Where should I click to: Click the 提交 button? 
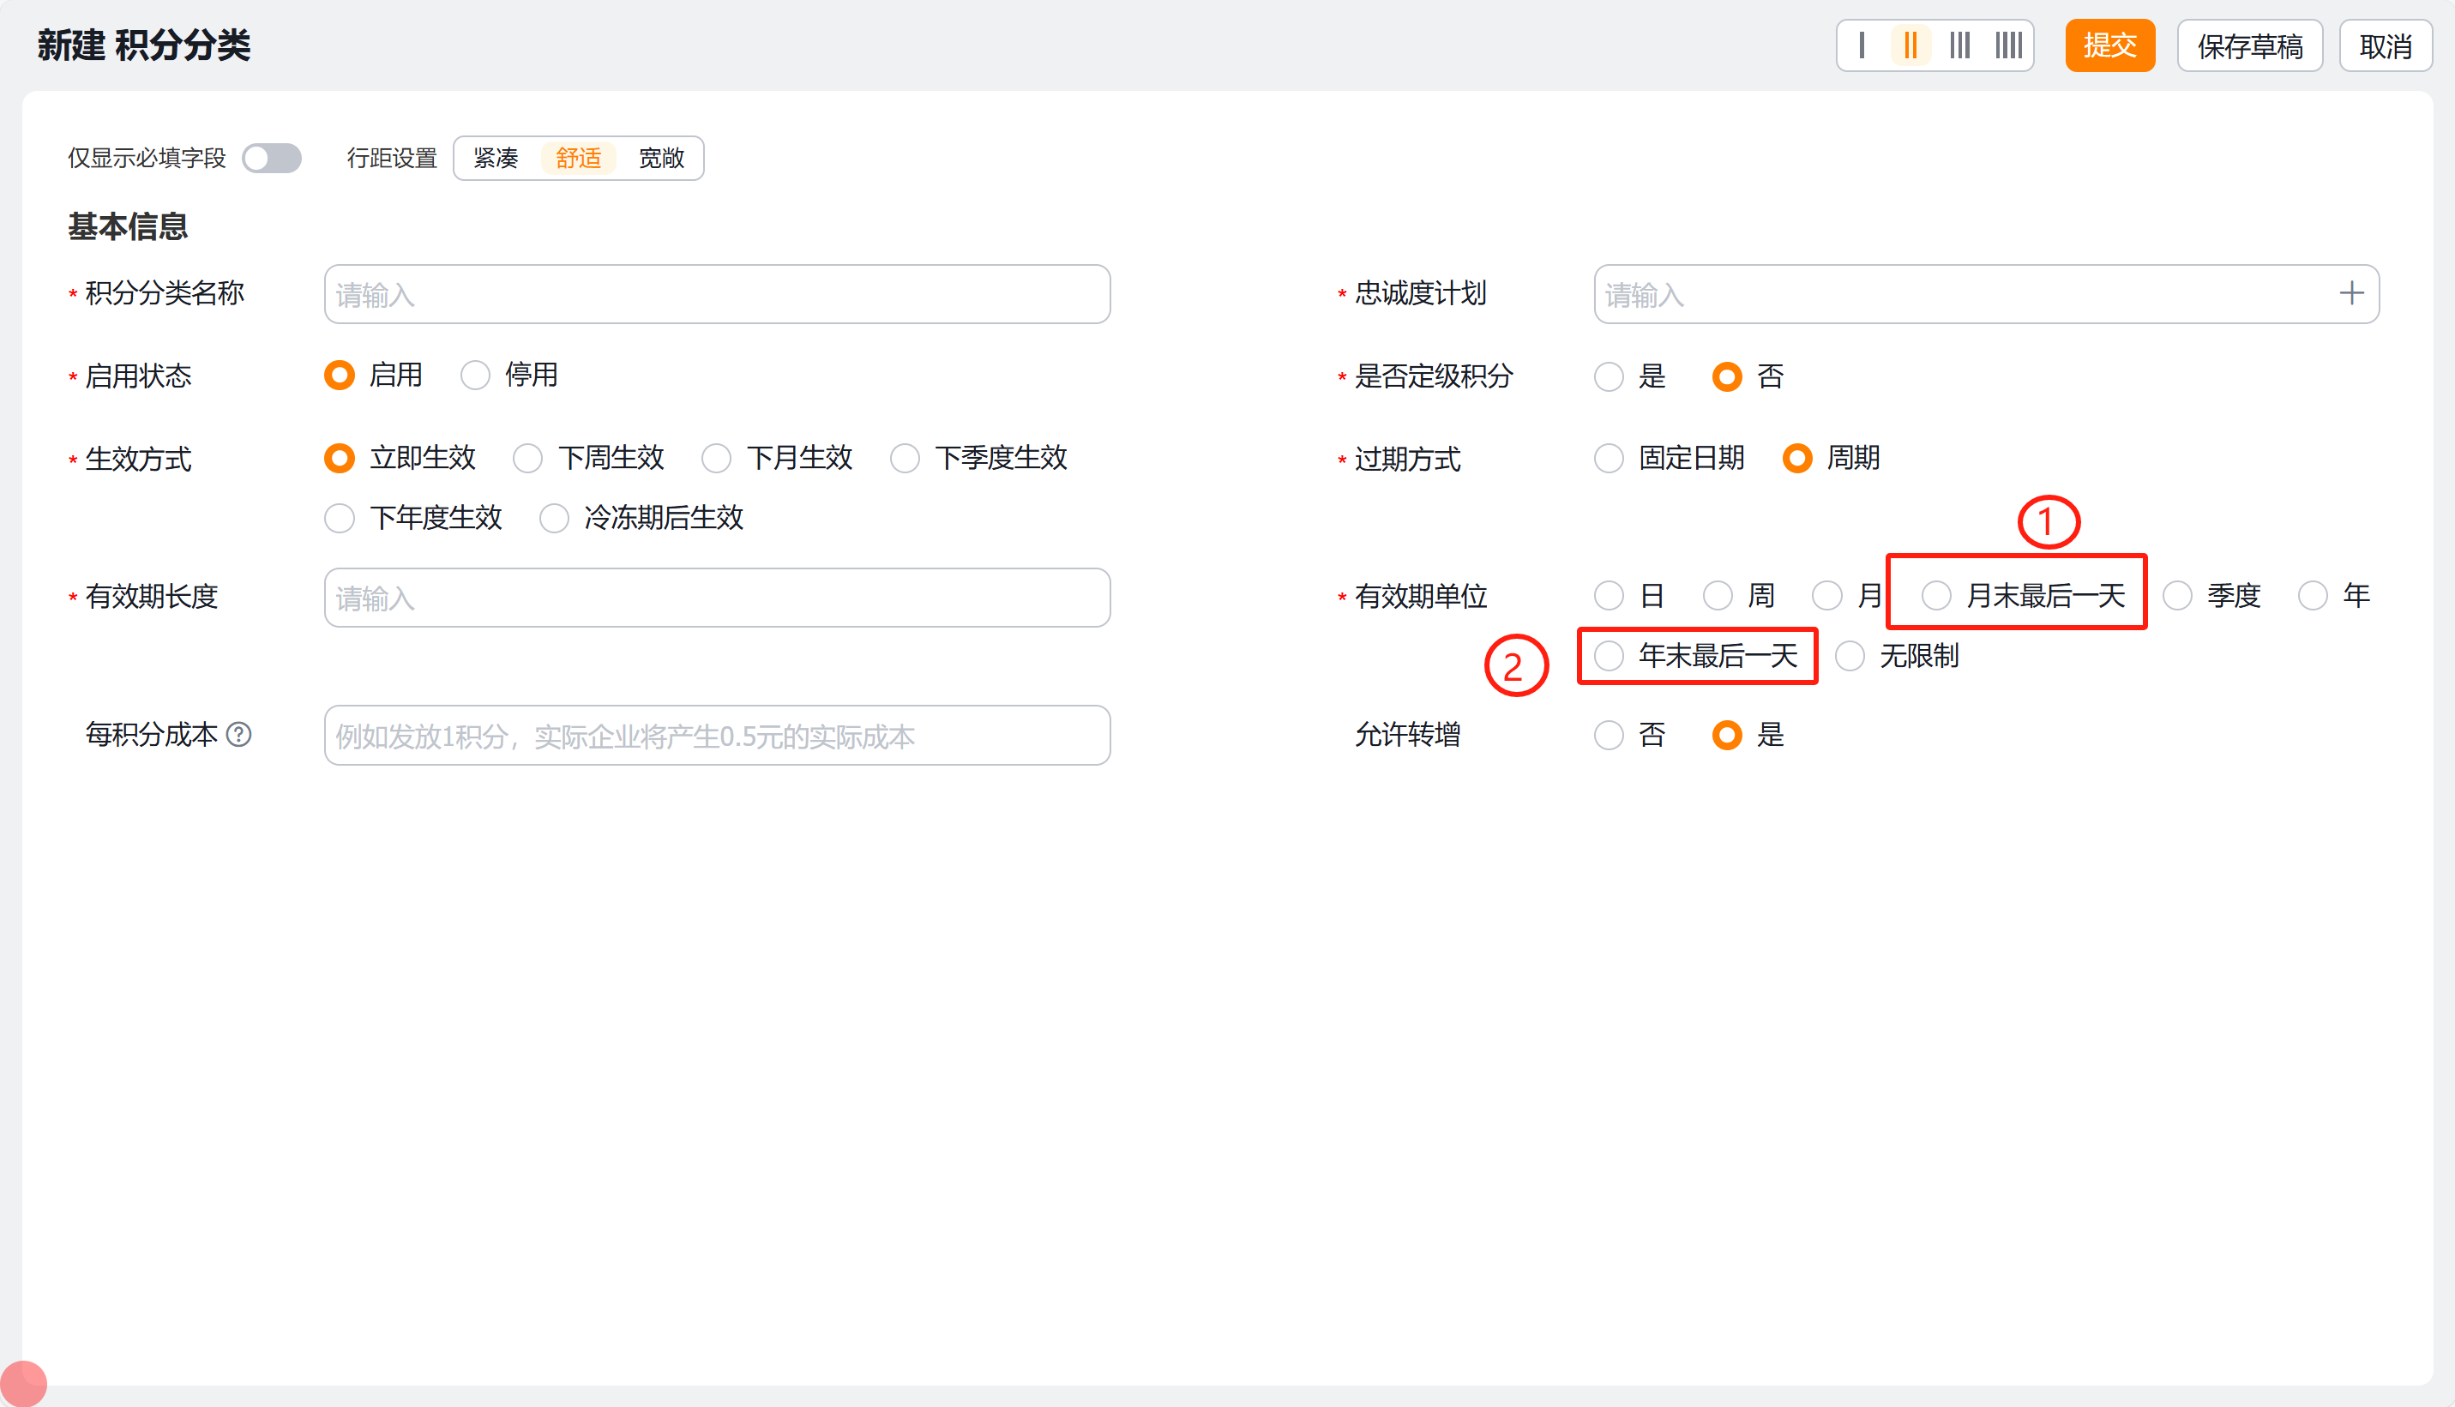2109,45
